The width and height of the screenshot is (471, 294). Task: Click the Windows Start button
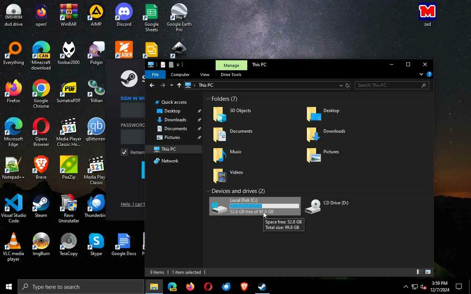click(x=9, y=287)
